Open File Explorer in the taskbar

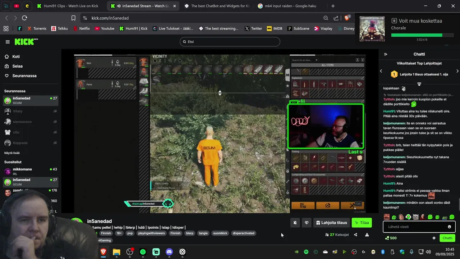click(116, 252)
